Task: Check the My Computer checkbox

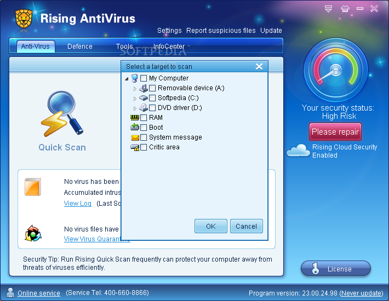Action: coord(144,78)
